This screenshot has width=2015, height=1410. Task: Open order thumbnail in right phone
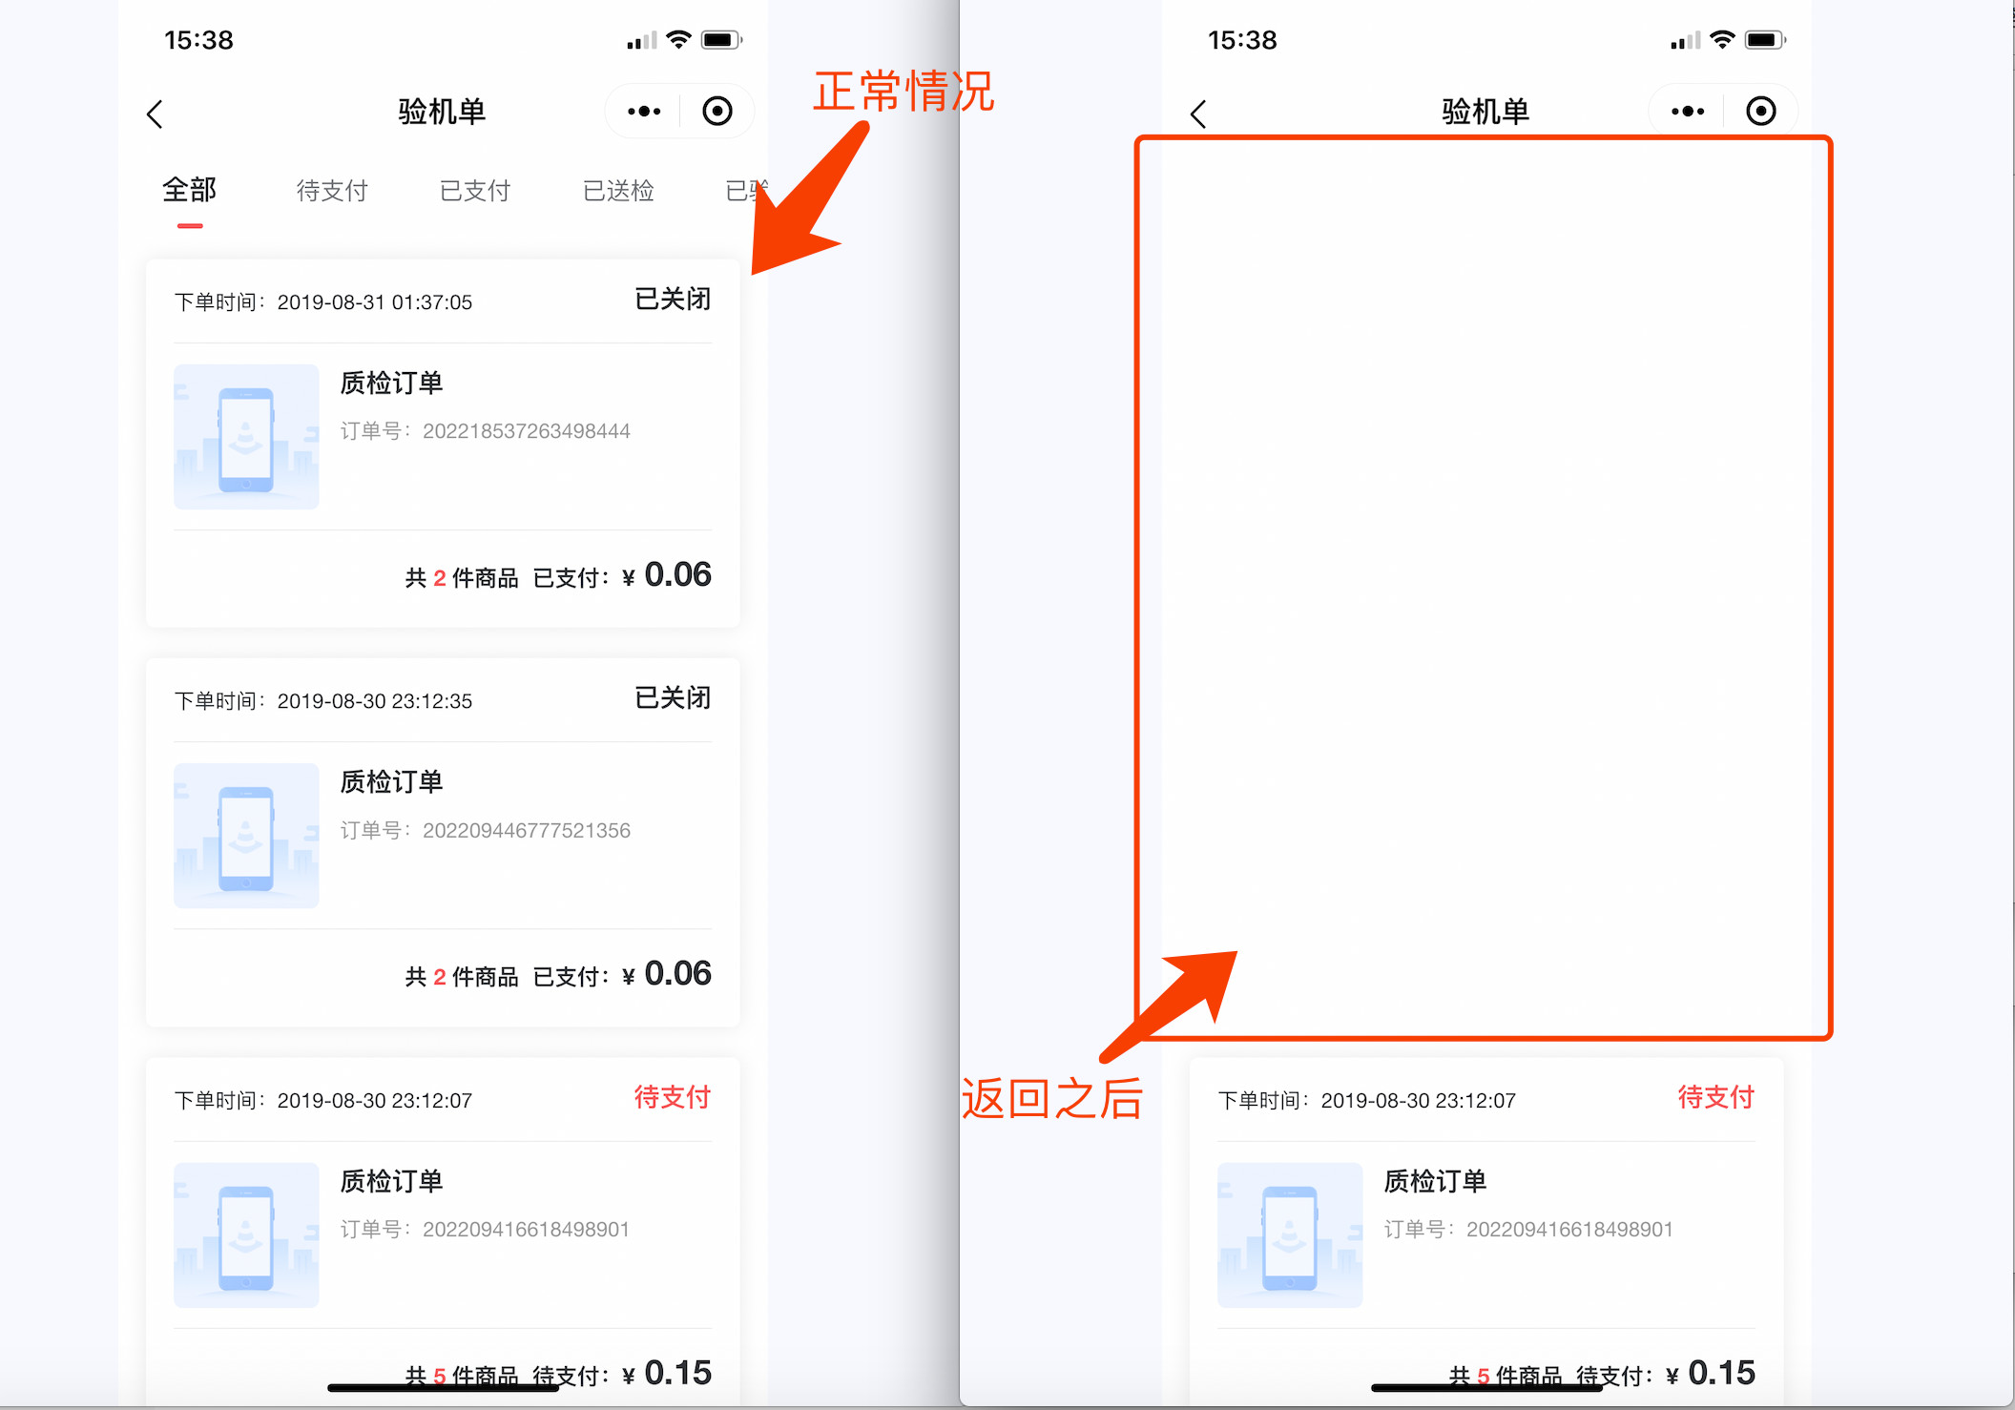(1290, 1234)
